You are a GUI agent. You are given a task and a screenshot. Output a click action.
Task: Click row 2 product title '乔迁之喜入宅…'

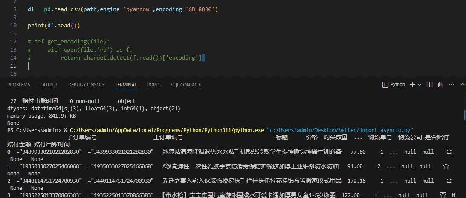(x=252, y=181)
